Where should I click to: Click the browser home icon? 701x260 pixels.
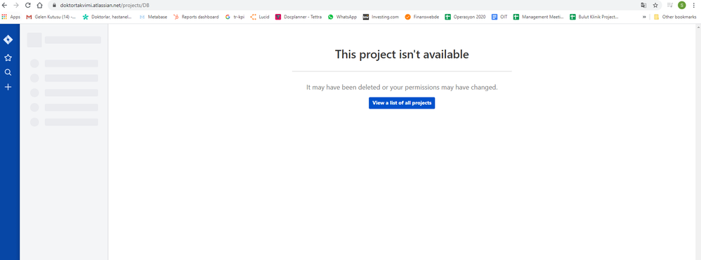coord(40,6)
